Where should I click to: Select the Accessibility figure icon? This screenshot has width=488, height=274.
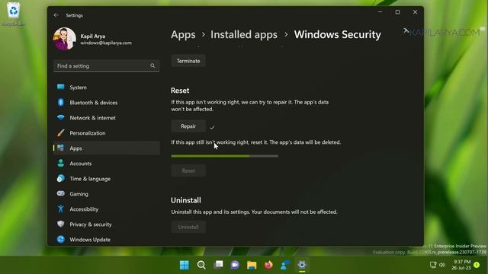coord(61,209)
